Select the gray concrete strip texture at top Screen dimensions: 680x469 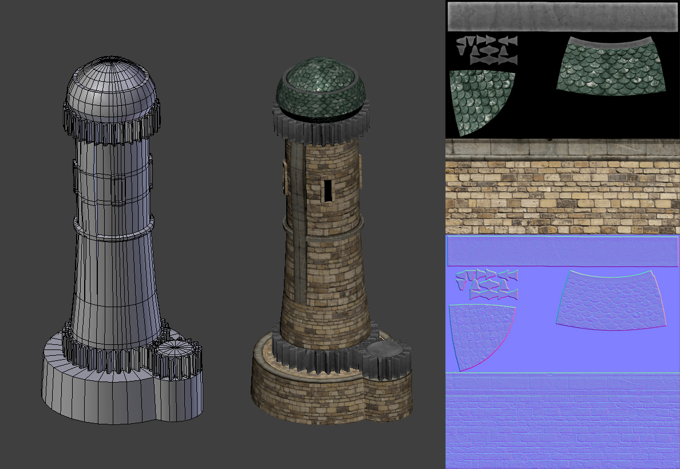click(x=562, y=17)
